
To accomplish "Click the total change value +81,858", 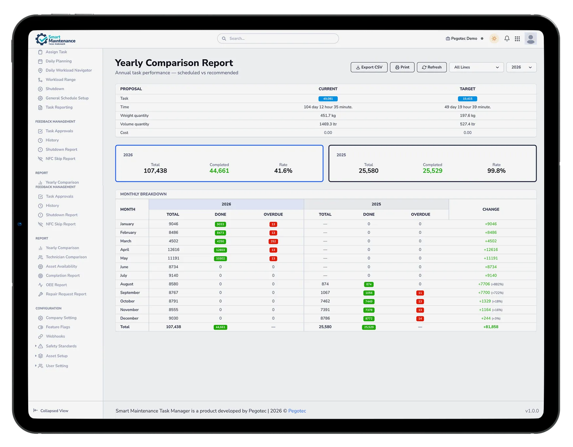I will (x=491, y=327).
